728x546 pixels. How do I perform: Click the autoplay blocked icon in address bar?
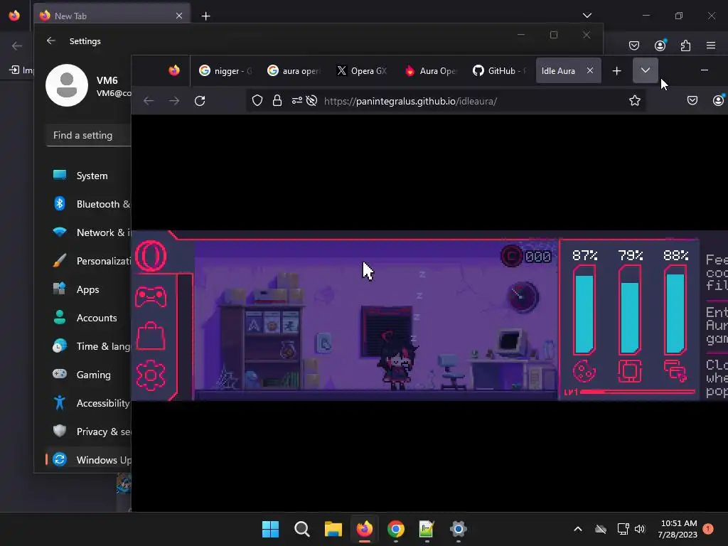(311, 101)
